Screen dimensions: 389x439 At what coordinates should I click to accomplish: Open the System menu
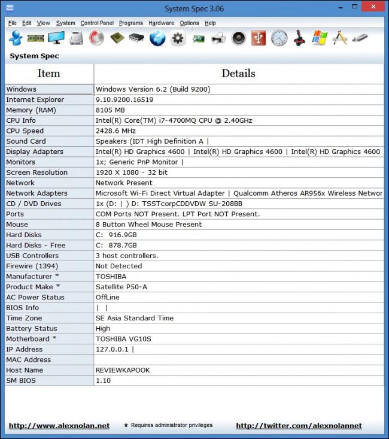pos(65,23)
